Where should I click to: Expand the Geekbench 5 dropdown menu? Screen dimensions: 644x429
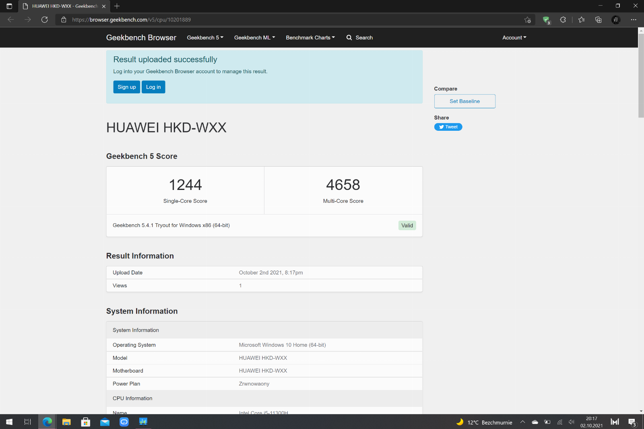(x=205, y=37)
